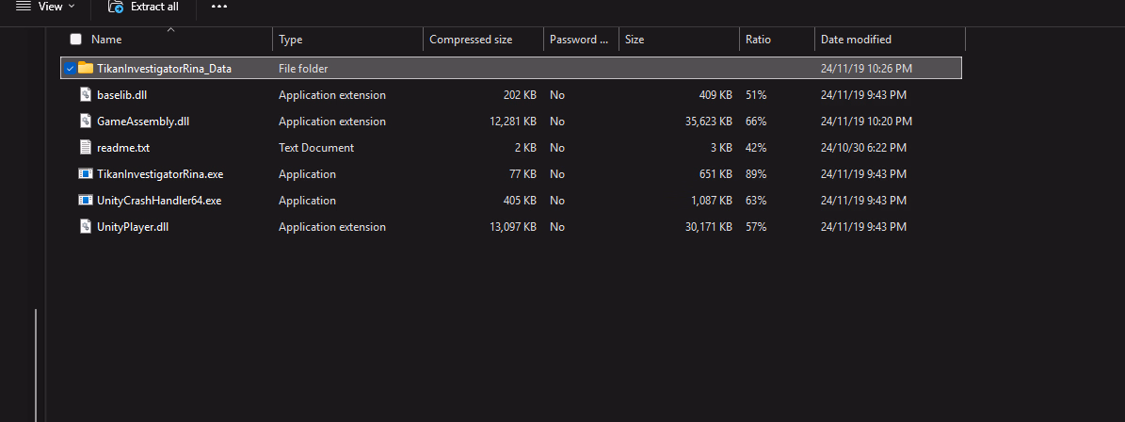The width and height of the screenshot is (1125, 422).
Task: Open the View dropdown menu
Action: pos(46,7)
